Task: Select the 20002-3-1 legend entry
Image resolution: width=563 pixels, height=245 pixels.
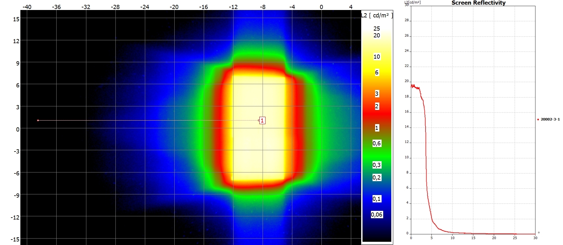Action: tap(550, 119)
